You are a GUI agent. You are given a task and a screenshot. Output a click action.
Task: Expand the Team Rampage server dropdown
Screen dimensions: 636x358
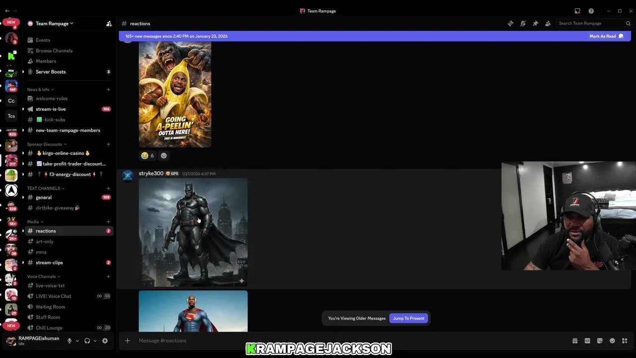click(55, 23)
